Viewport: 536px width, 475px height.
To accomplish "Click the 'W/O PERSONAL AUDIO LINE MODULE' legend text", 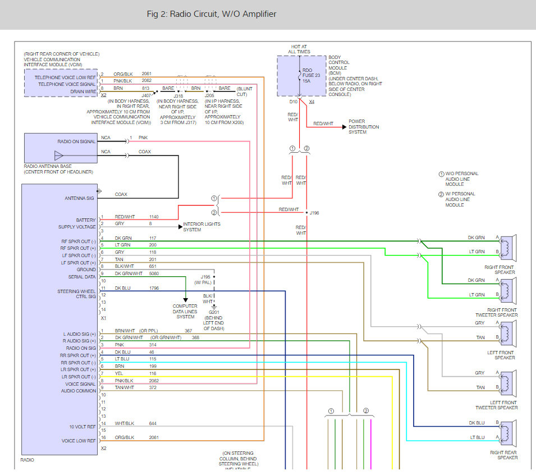I will 461,179.
